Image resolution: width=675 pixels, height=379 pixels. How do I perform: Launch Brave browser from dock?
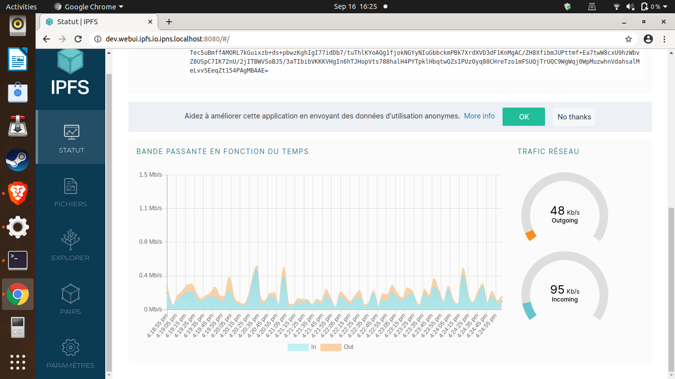pos(18,193)
